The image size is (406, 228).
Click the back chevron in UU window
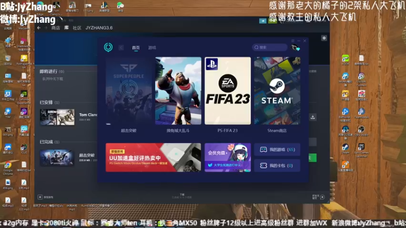(121, 48)
